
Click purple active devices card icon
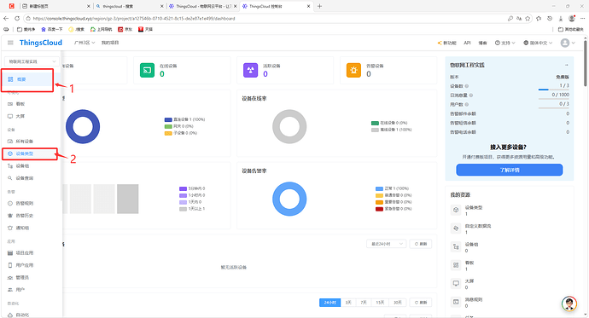(x=251, y=70)
